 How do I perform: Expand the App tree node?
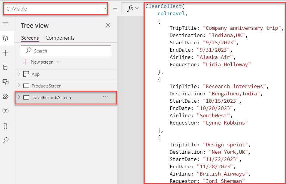coord(19,74)
